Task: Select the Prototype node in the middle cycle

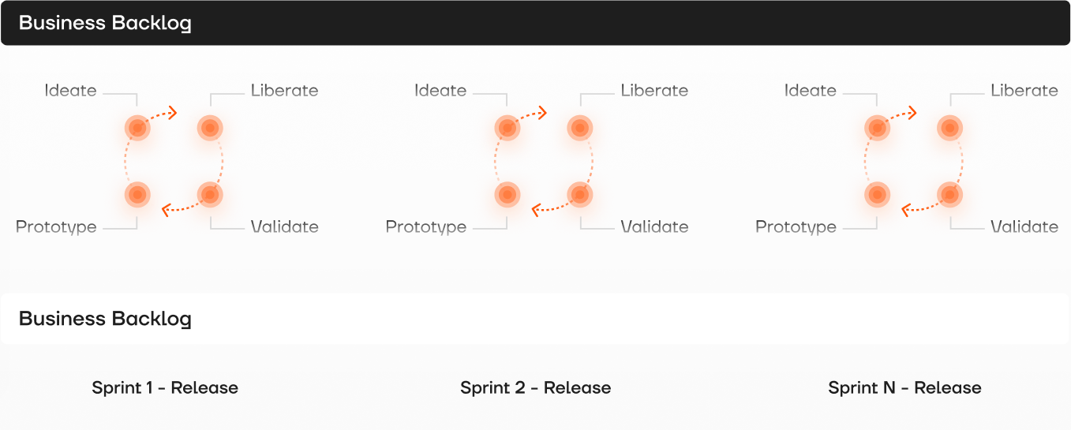Action: (507, 193)
